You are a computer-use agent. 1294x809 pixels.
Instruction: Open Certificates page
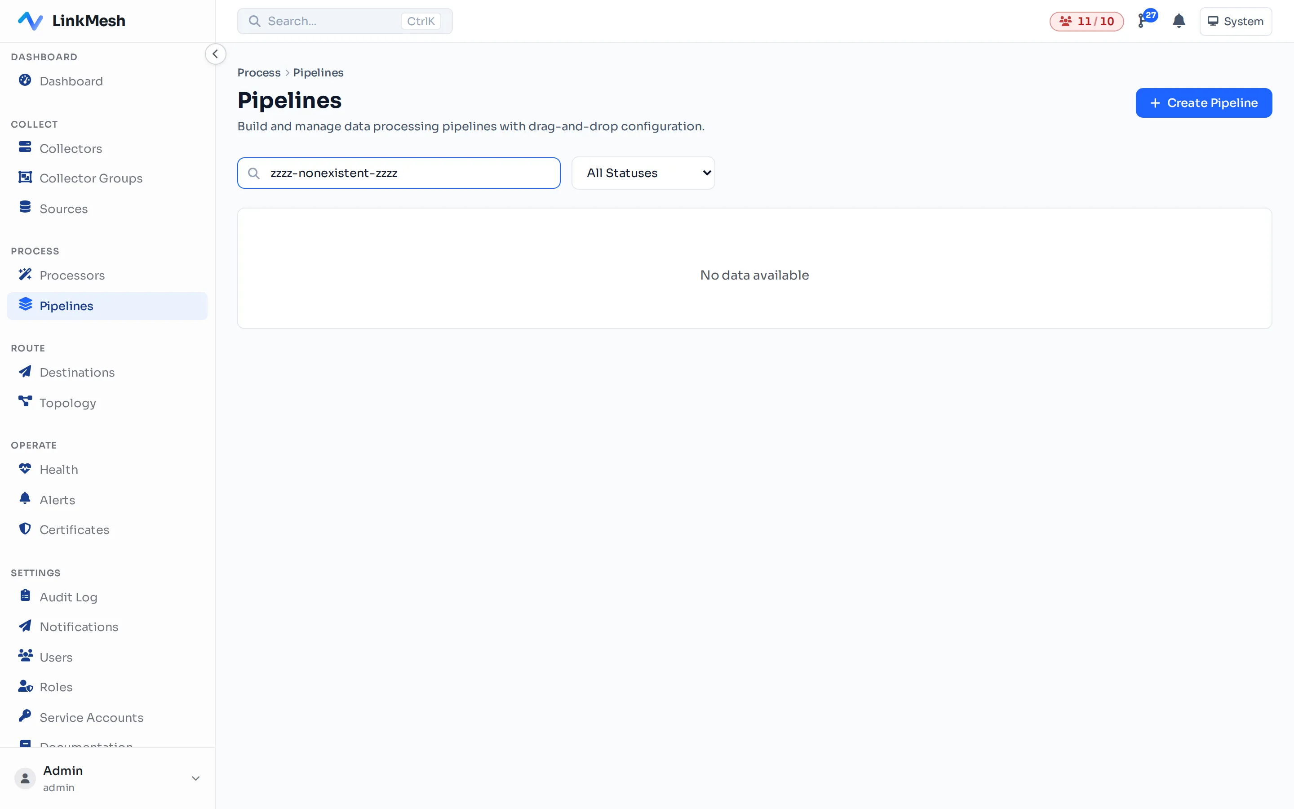tap(107, 530)
